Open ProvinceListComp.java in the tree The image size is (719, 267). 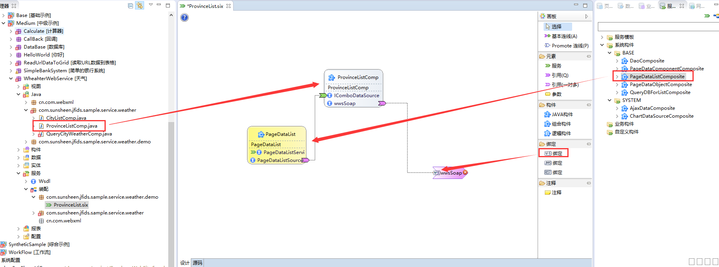tap(71, 126)
